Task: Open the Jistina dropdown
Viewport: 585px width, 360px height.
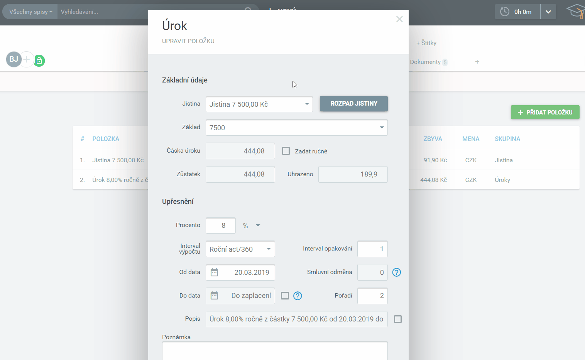Action: pos(259,104)
